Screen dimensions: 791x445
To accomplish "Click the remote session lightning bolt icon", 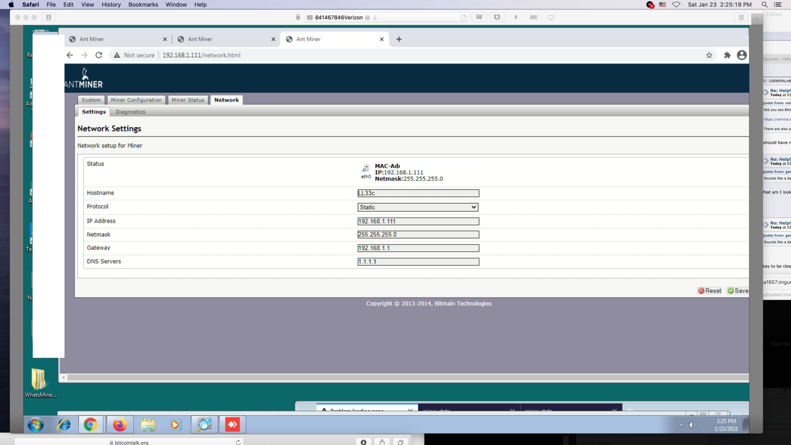I will tap(516, 17).
